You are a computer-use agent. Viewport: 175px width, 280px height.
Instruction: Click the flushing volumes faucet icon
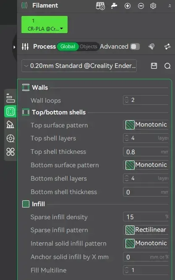pyautogui.click(x=114, y=6)
